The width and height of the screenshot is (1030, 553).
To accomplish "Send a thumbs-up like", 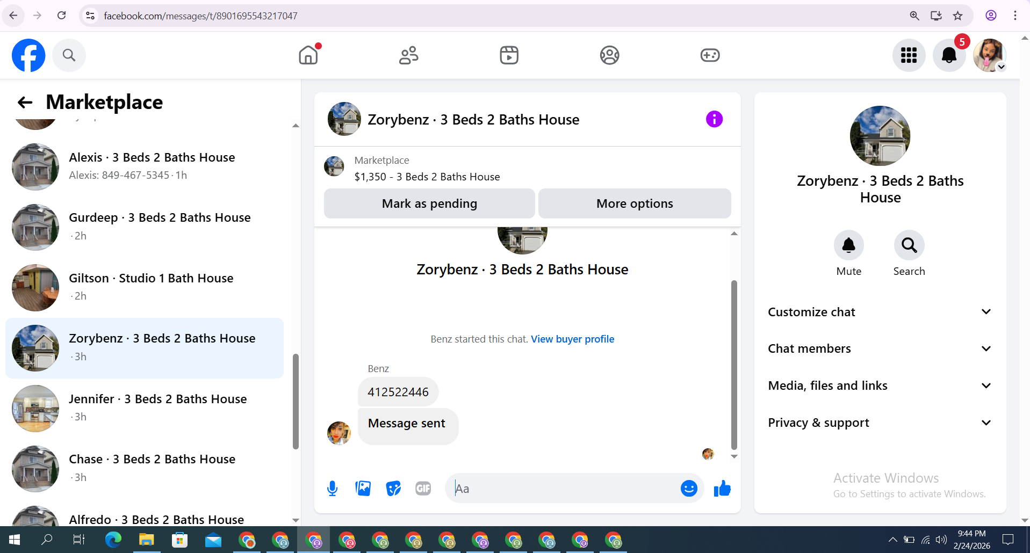I will click(722, 489).
